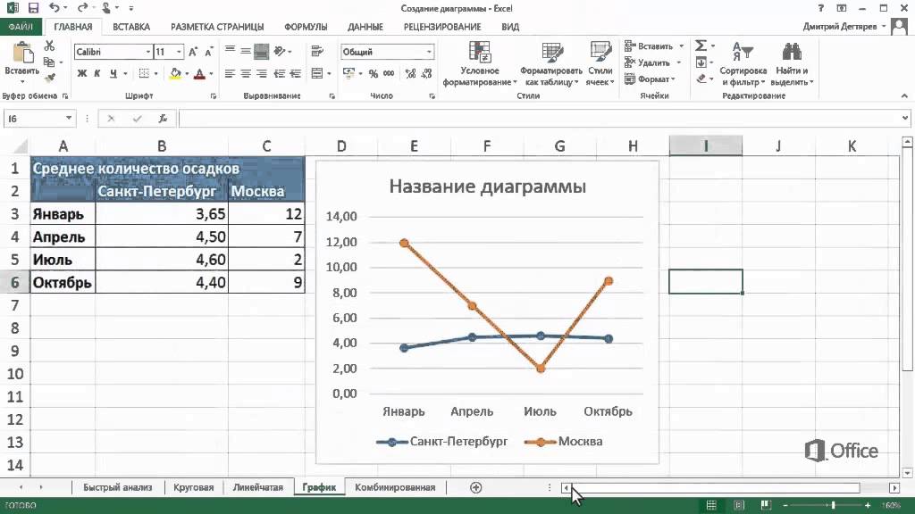Open Excel Help question mark
Image resolution: width=915 pixels, height=514 pixels.
click(x=821, y=8)
